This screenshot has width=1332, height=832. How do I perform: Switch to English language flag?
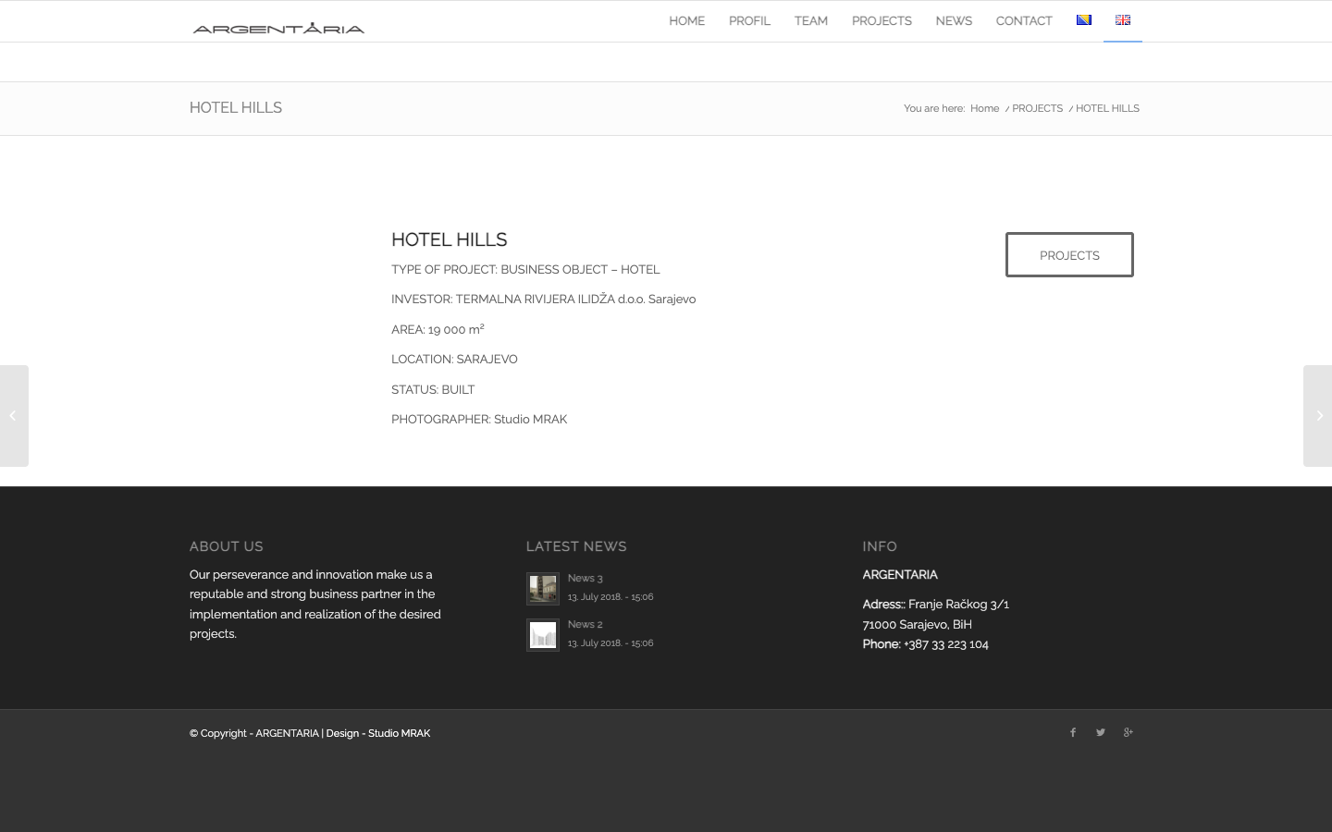[x=1122, y=20]
